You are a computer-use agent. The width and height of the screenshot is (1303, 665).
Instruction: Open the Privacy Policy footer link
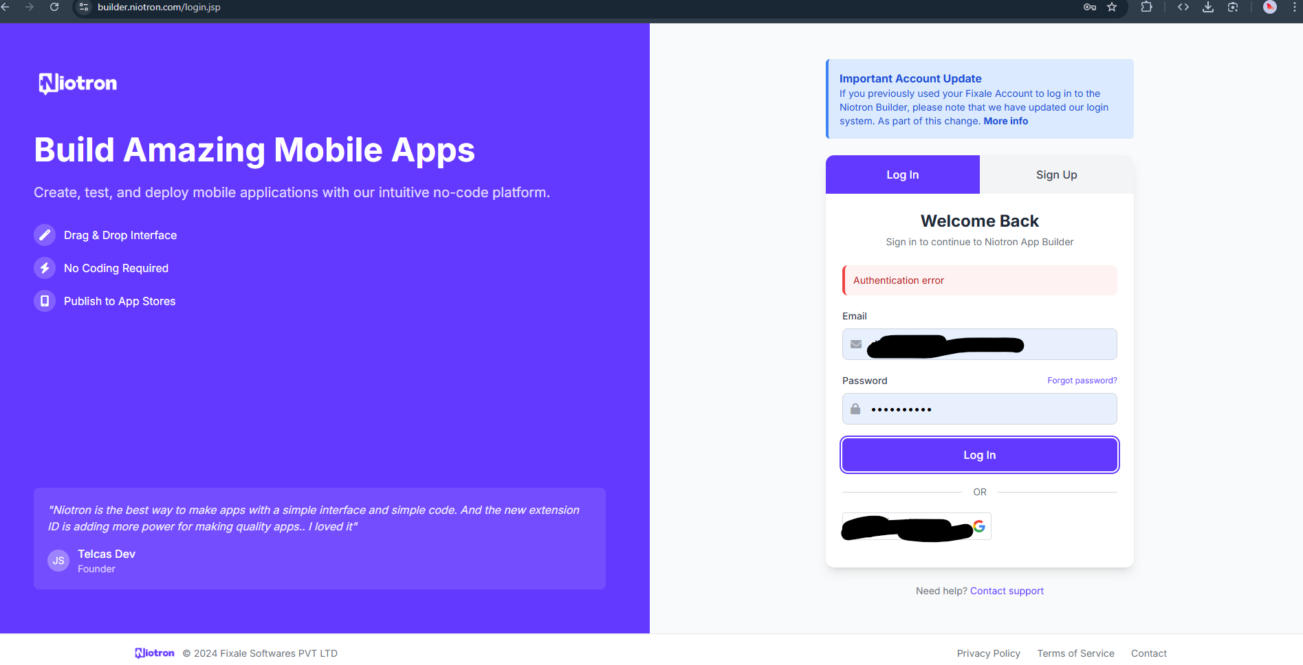coord(988,653)
